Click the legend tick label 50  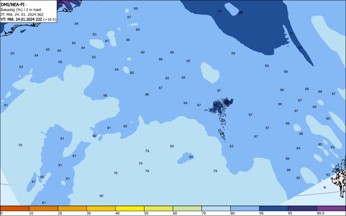146,213
